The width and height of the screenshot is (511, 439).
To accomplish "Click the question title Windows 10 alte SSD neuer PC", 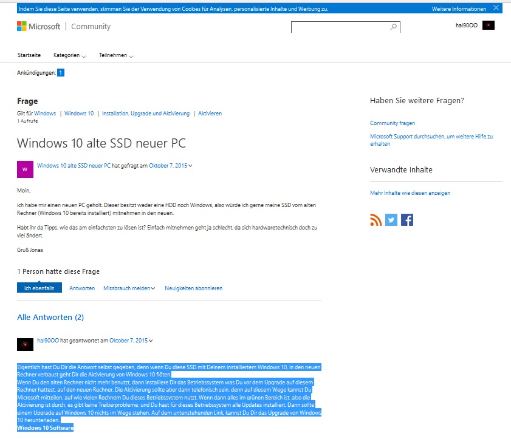I will point(101,143).
